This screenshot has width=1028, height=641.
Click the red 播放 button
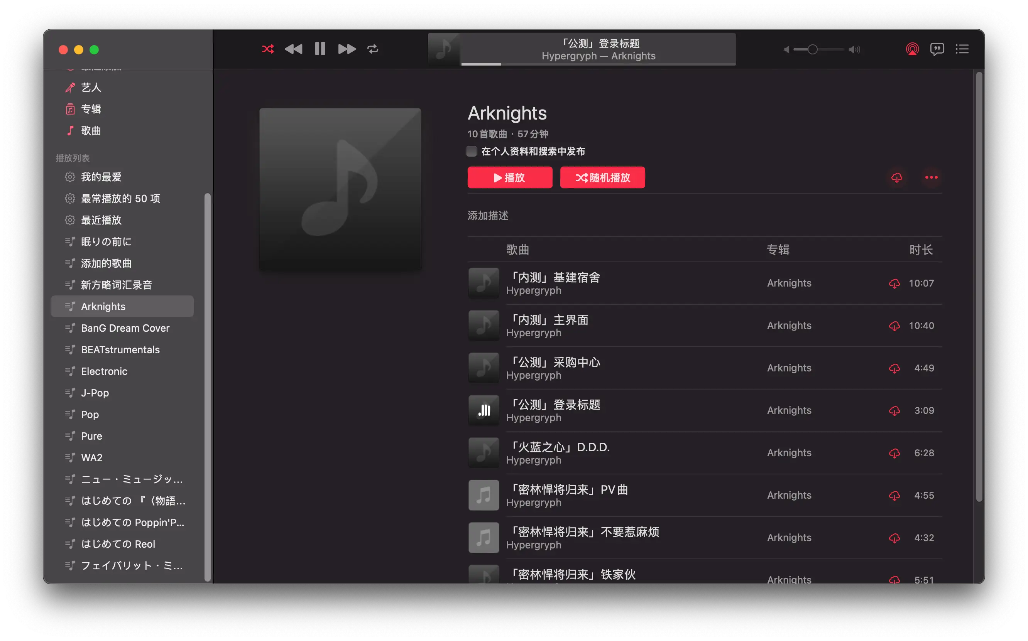[x=510, y=178]
